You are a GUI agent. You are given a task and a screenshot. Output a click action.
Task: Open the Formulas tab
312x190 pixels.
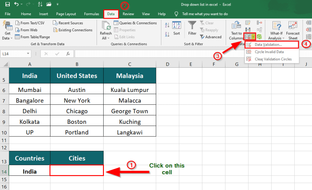tap(91, 14)
